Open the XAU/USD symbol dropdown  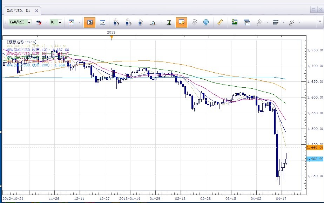(29, 22)
